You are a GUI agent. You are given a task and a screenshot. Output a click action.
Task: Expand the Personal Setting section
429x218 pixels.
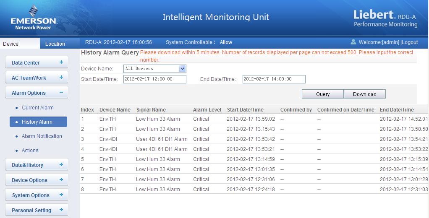[x=61, y=210]
